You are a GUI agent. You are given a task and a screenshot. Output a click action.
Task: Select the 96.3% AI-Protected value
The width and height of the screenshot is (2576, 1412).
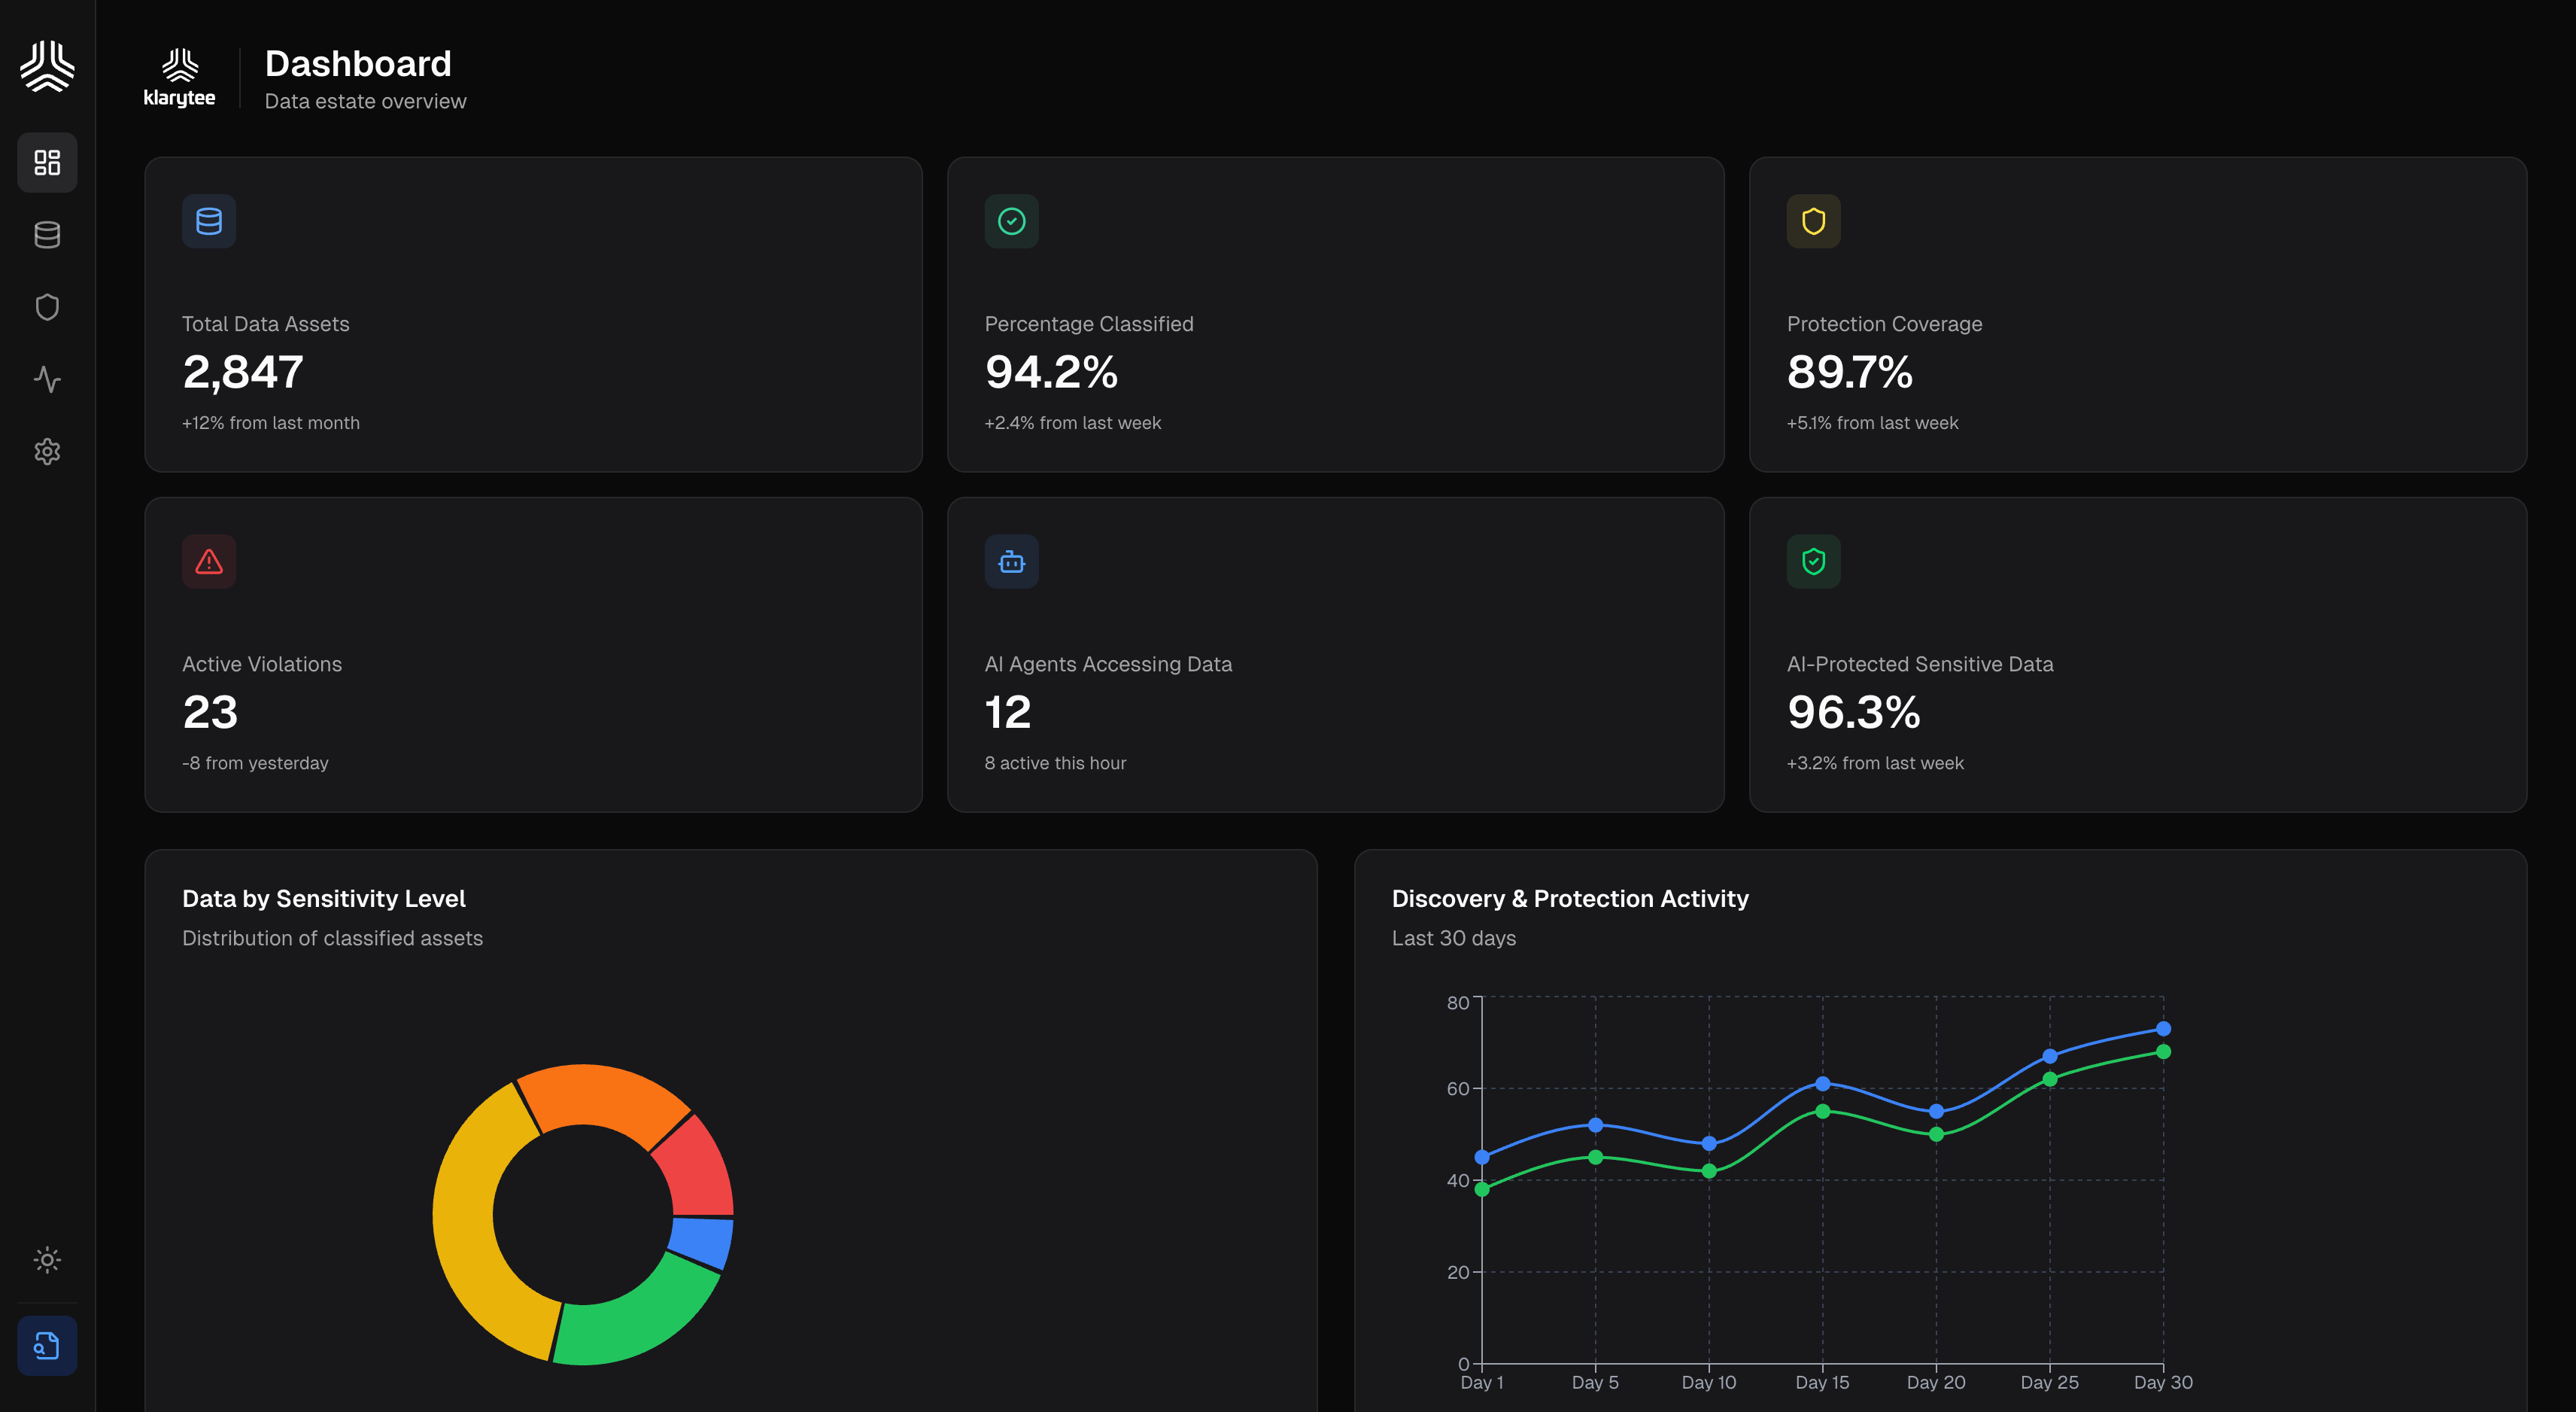(x=1853, y=713)
